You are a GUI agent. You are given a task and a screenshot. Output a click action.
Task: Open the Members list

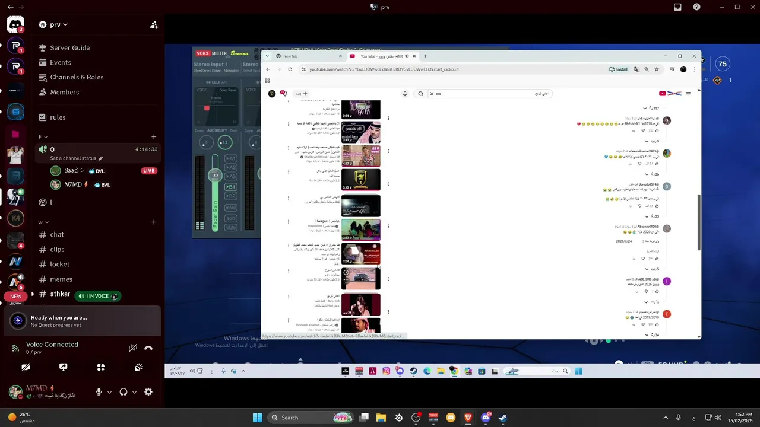click(x=64, y=92)
